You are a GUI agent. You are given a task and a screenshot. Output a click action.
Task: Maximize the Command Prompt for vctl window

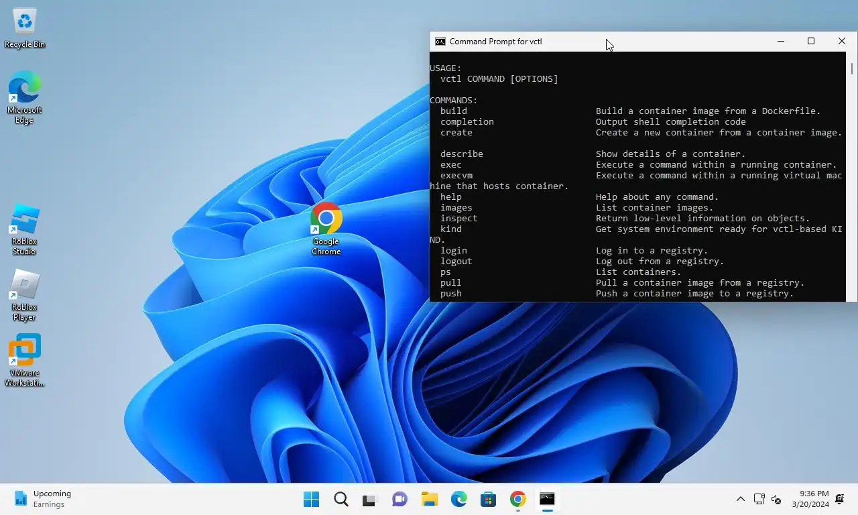[x=811, y=42]
